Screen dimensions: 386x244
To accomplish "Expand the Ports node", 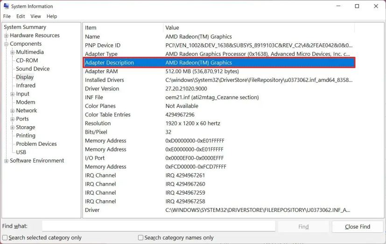I will (12, 119).
